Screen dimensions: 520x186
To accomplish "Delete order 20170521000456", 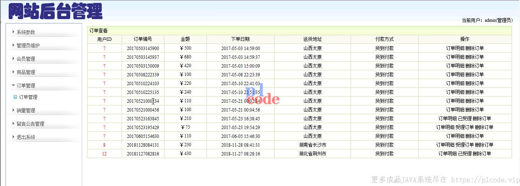I will (474, 110).
